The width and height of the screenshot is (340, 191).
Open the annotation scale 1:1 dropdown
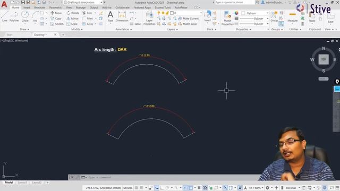256,188
